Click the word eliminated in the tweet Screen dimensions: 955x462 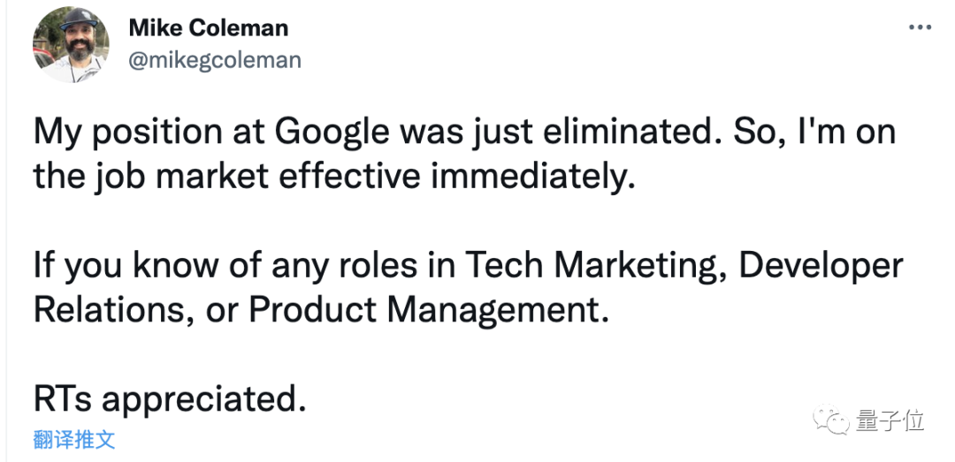[618, 133]
